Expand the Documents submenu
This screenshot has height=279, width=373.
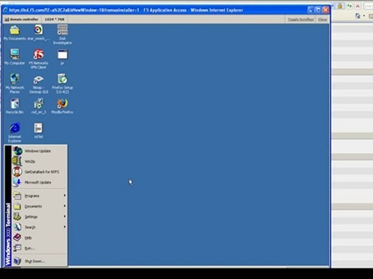(39, 206)
